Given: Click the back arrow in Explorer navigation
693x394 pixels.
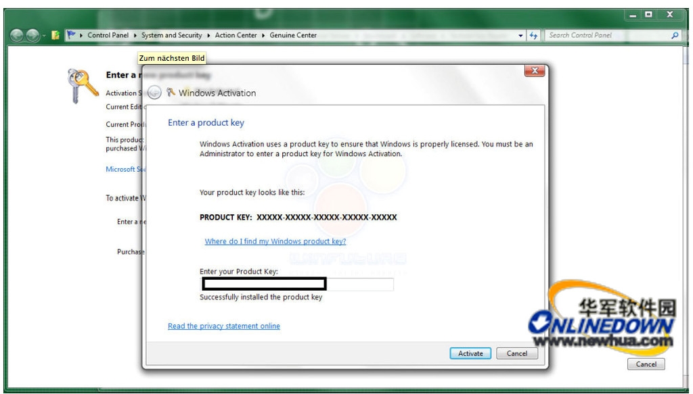Looking at the screenshot, I should [17, 35].
